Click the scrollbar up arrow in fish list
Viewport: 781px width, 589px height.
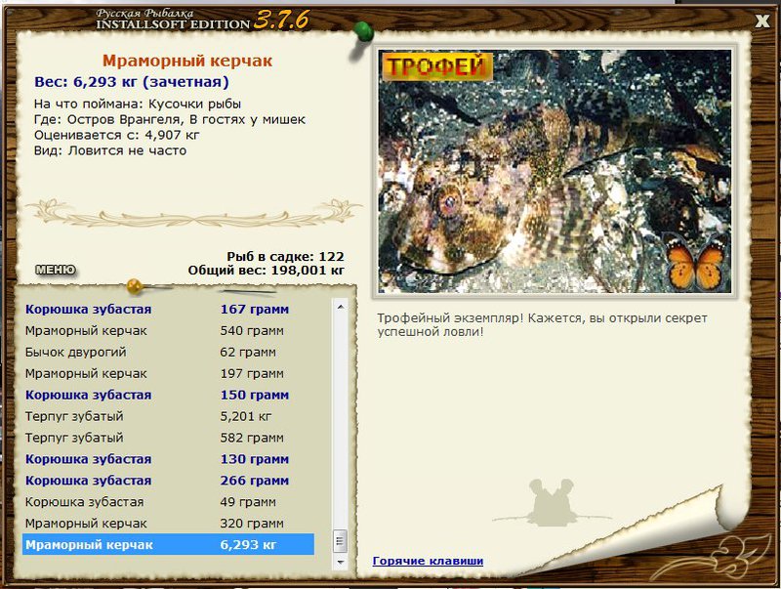click(341, 308)
